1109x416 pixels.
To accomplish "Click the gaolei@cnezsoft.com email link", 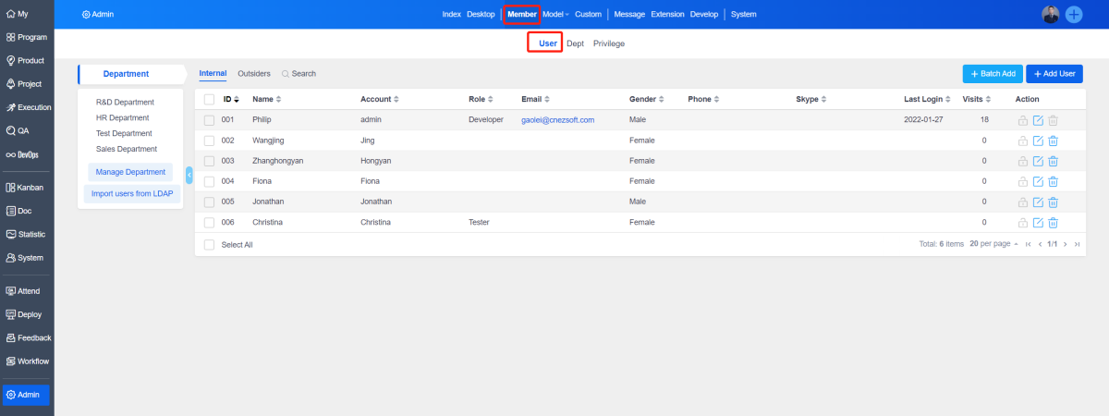I will click(557, 120).
